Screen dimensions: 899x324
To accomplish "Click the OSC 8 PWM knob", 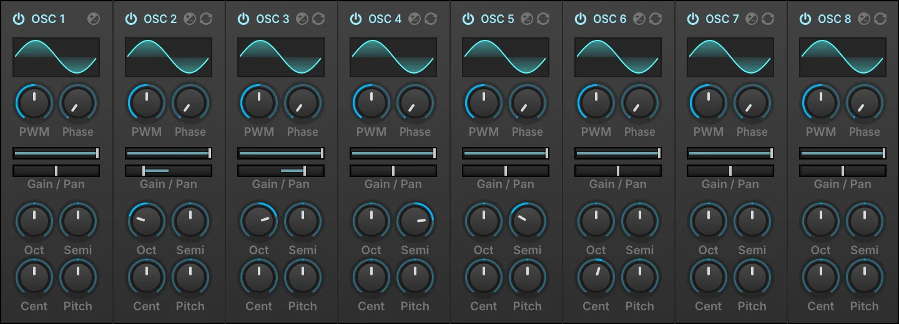I will click(x=821, y=102).
